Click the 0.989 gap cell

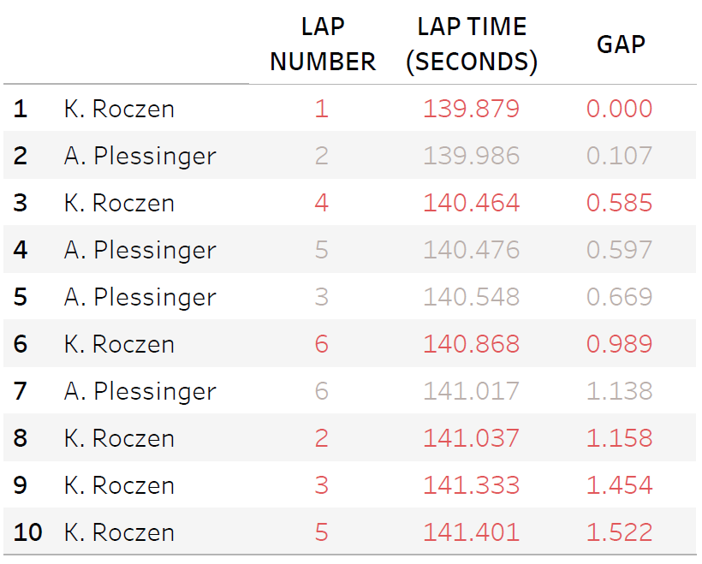(619, 344)
